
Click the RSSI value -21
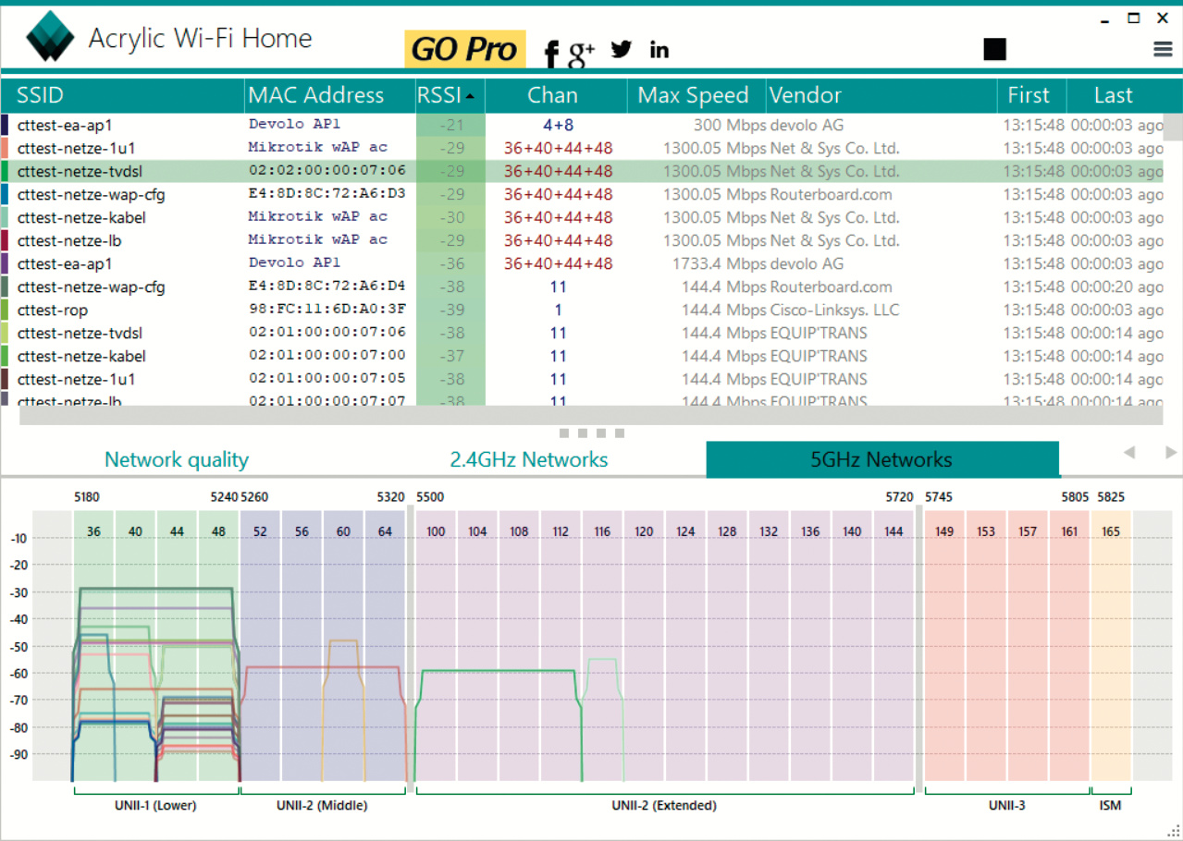point(450,125)
